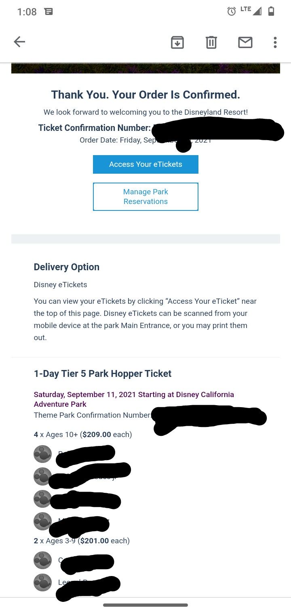Tap last Mickey icon under Ages 3-9

point(42,582)
